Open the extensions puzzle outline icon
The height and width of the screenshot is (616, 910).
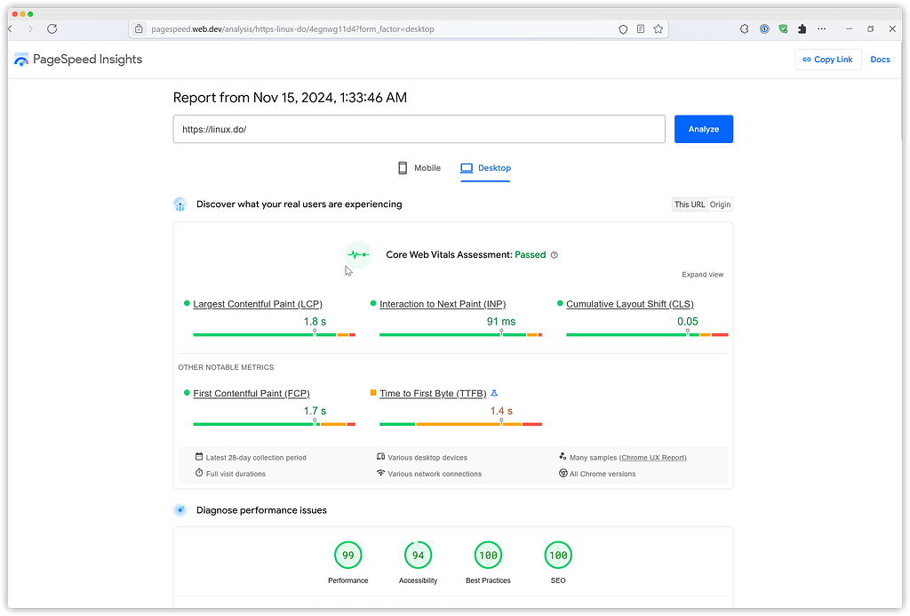745,29
